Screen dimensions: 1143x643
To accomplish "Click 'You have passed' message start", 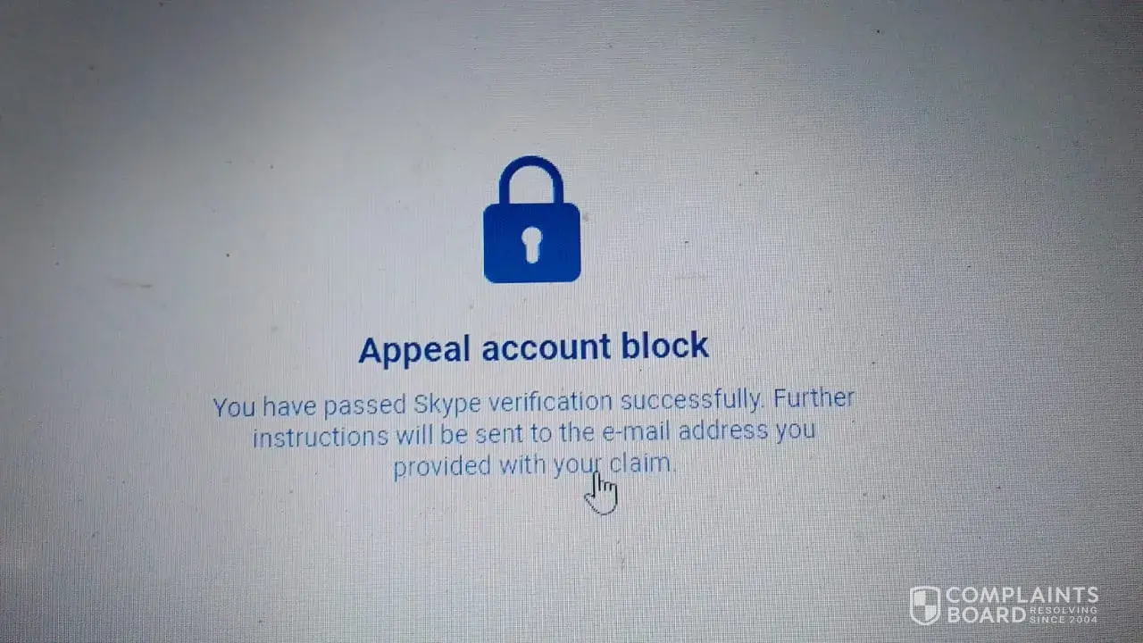I will pos(310,407).
